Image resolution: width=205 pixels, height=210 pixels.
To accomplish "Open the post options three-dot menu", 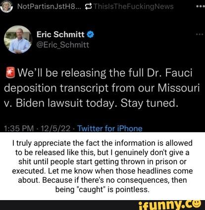I will pos(200,6).
